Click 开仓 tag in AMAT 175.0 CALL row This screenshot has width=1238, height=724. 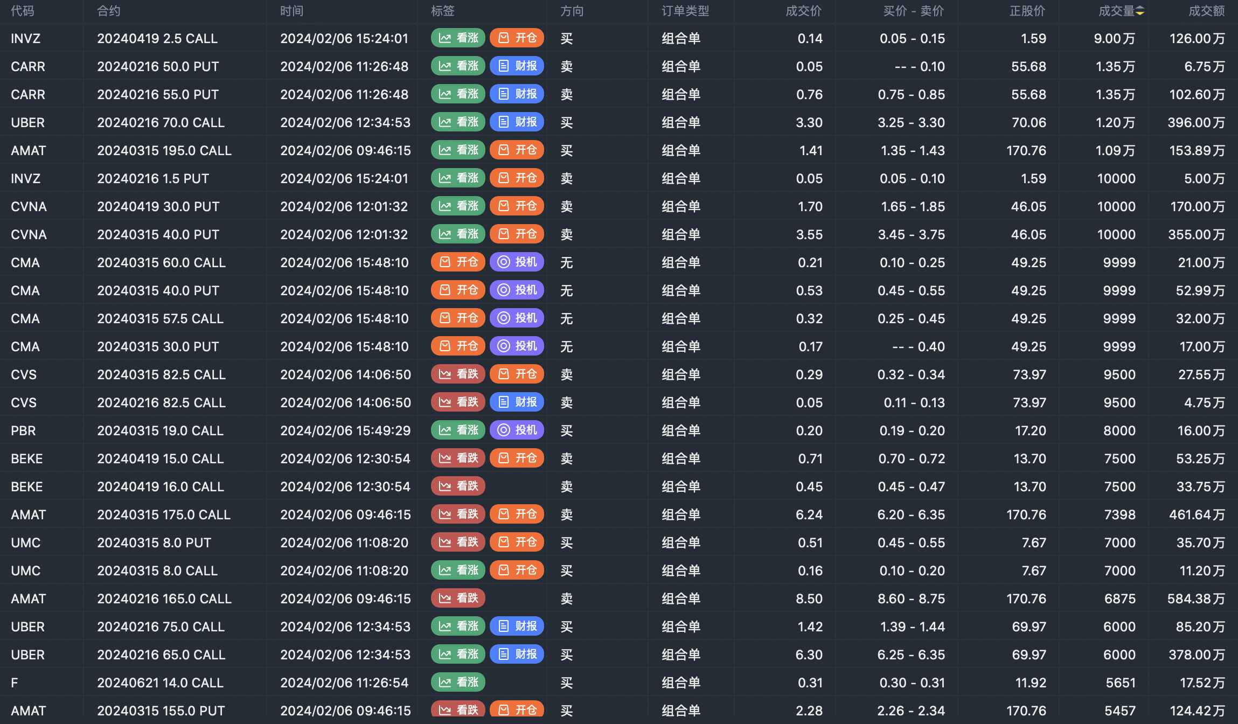coord(517,514)
